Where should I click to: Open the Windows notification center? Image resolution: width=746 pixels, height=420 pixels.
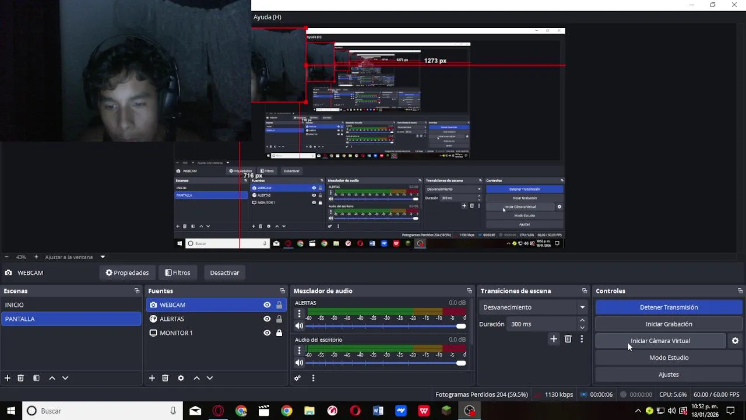tap(730, 411)
